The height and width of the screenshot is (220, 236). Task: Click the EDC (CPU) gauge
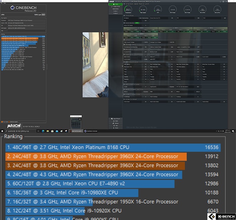tap(217, 10)
